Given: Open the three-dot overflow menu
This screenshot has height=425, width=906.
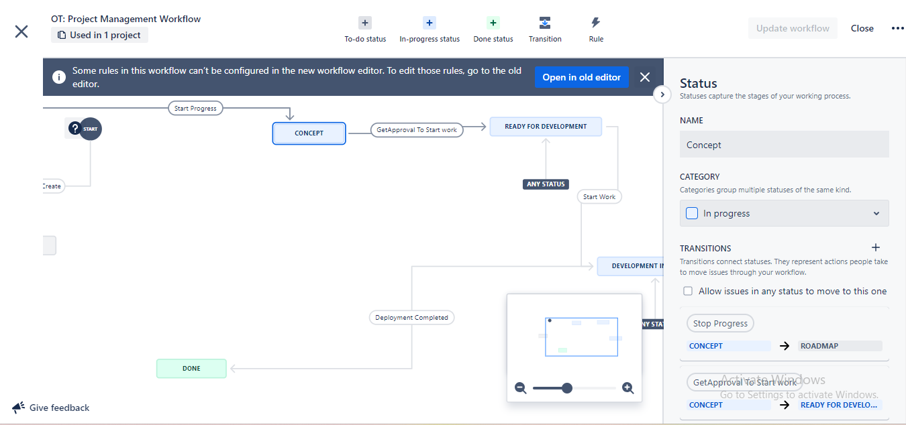Looking at the screenshot, I should pyautogui.click(x=897, y=27).
